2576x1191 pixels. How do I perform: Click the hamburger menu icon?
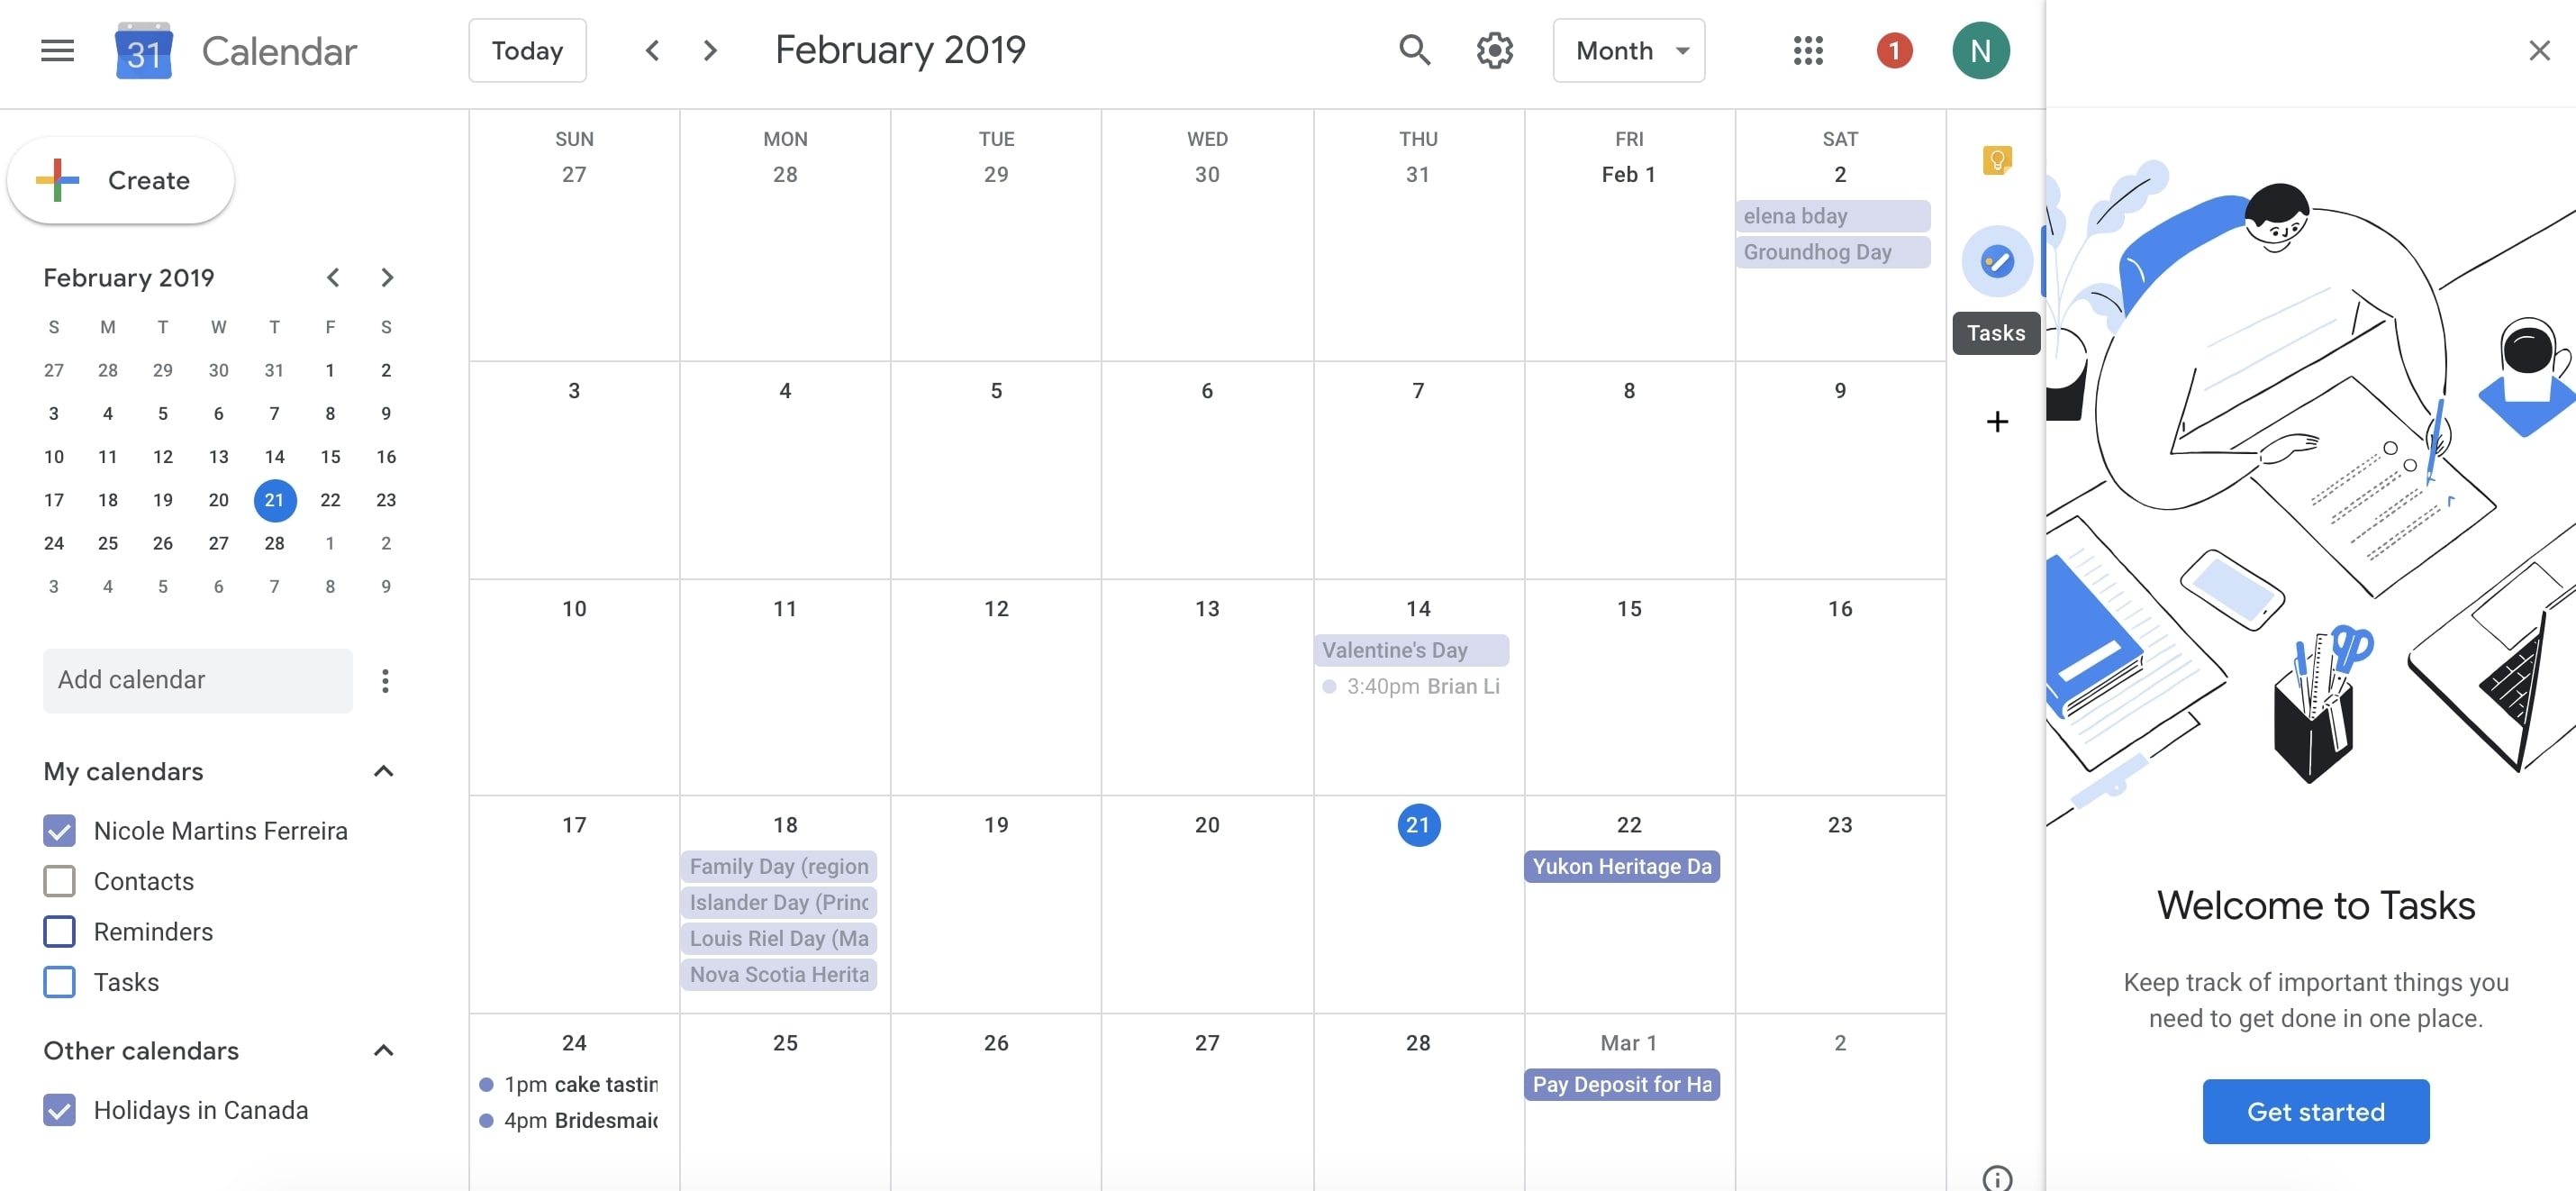58,50
